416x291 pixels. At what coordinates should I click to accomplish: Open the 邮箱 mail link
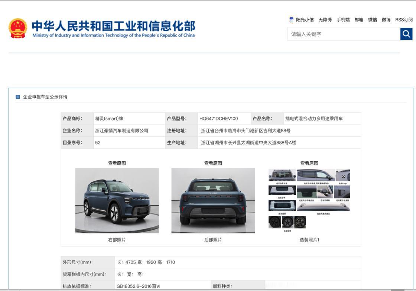tap(359, 20)
